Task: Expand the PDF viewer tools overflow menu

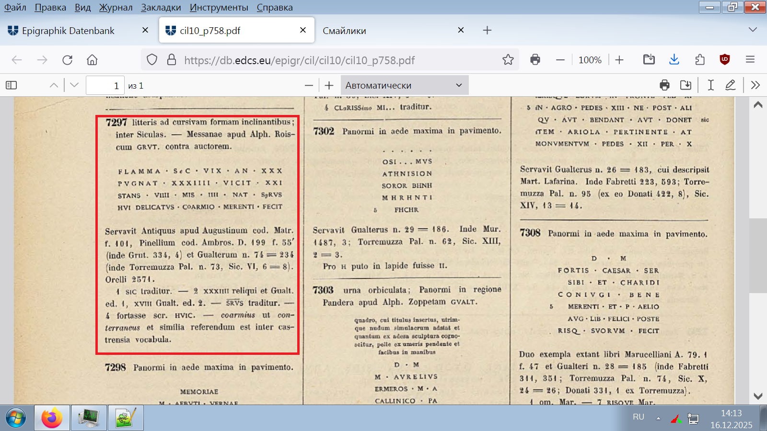Action: [x=755, y=85]
